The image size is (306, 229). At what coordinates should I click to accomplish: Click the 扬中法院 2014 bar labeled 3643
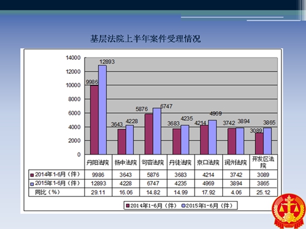pos(122,142)
